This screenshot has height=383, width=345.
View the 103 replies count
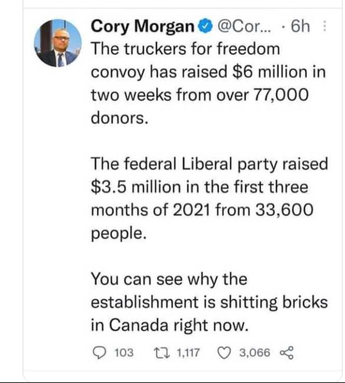click(124, 353)
